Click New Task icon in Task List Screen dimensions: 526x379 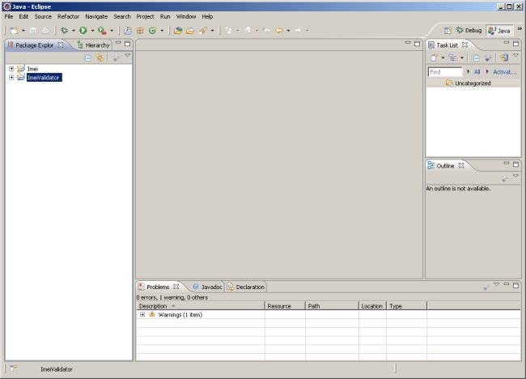(x=434, y=57)
